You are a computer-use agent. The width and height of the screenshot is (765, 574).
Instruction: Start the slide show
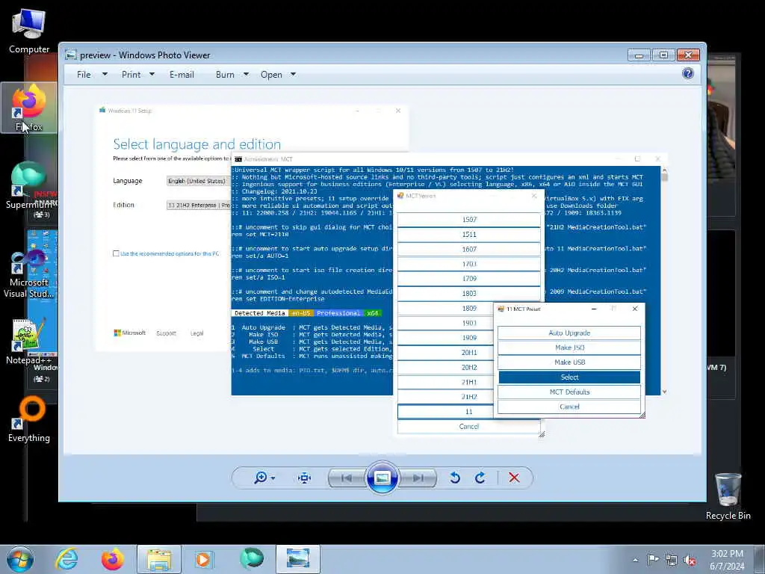(382, 478)
